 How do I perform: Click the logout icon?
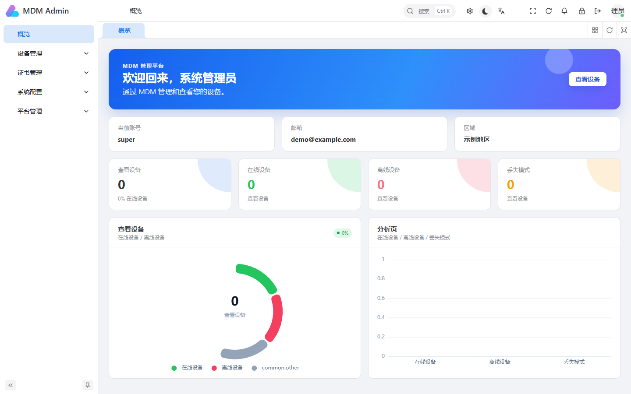click(x=598, y=11)
